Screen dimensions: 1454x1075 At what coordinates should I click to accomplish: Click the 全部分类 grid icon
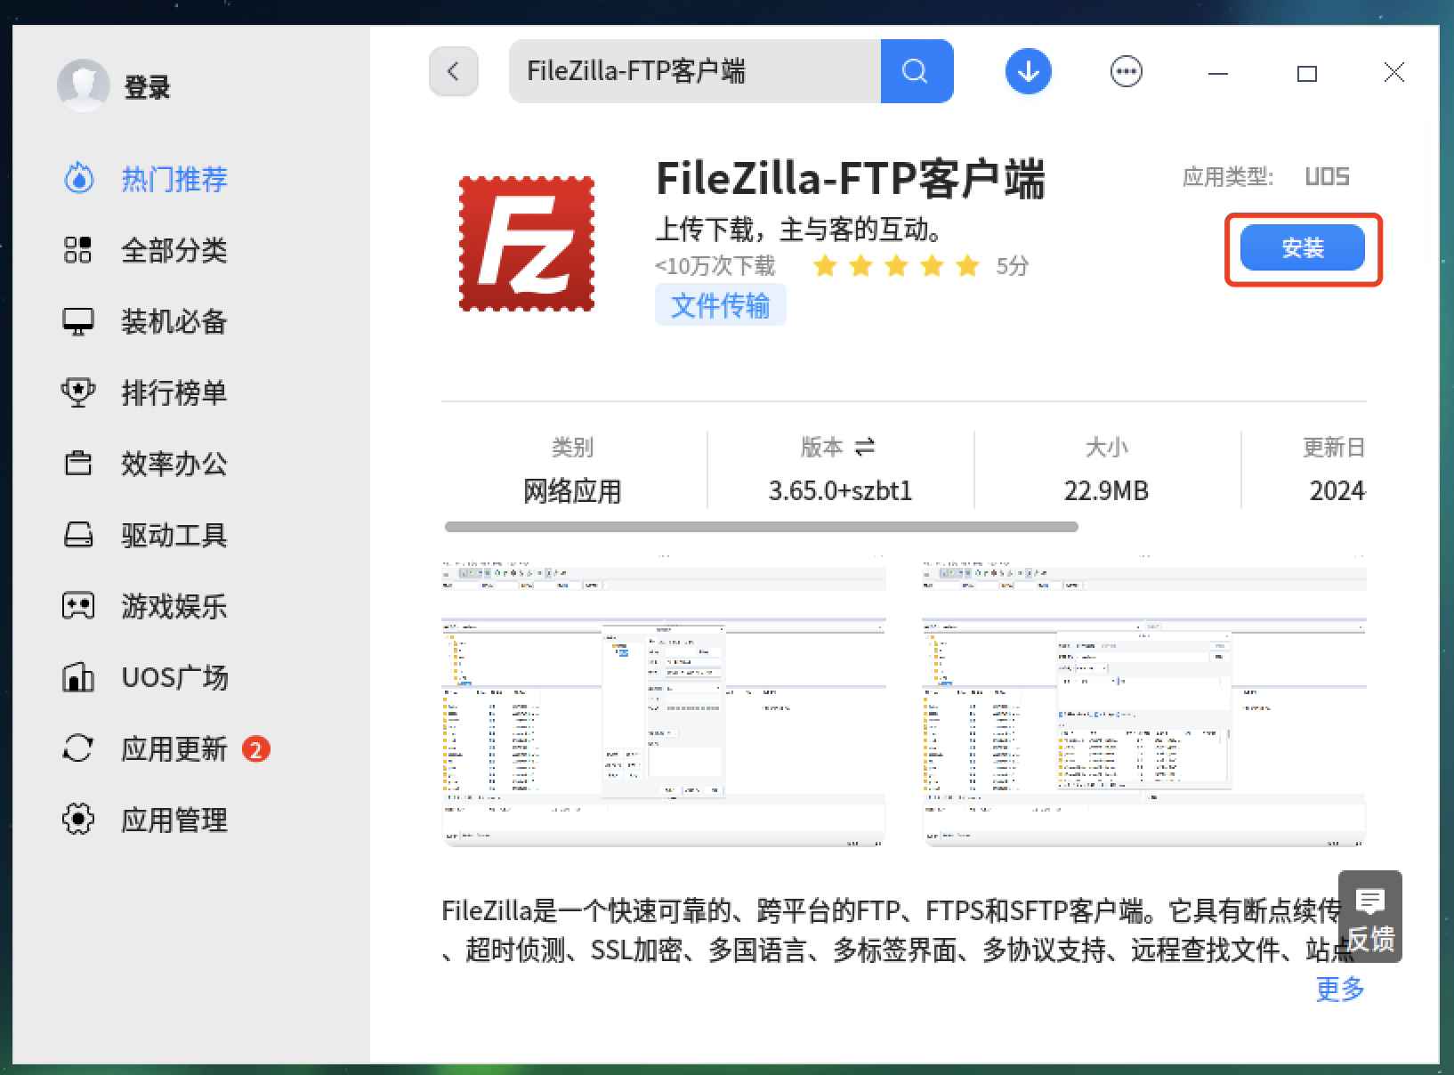coord(78,250)
